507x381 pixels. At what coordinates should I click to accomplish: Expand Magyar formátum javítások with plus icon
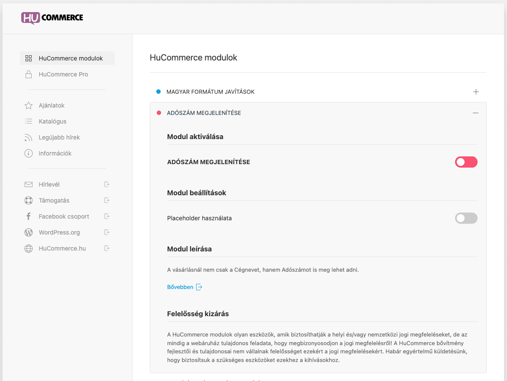tap(476, 92)
